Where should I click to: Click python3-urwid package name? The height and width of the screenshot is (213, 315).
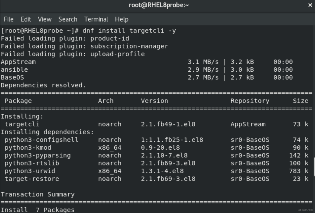(x=30, y=171)
